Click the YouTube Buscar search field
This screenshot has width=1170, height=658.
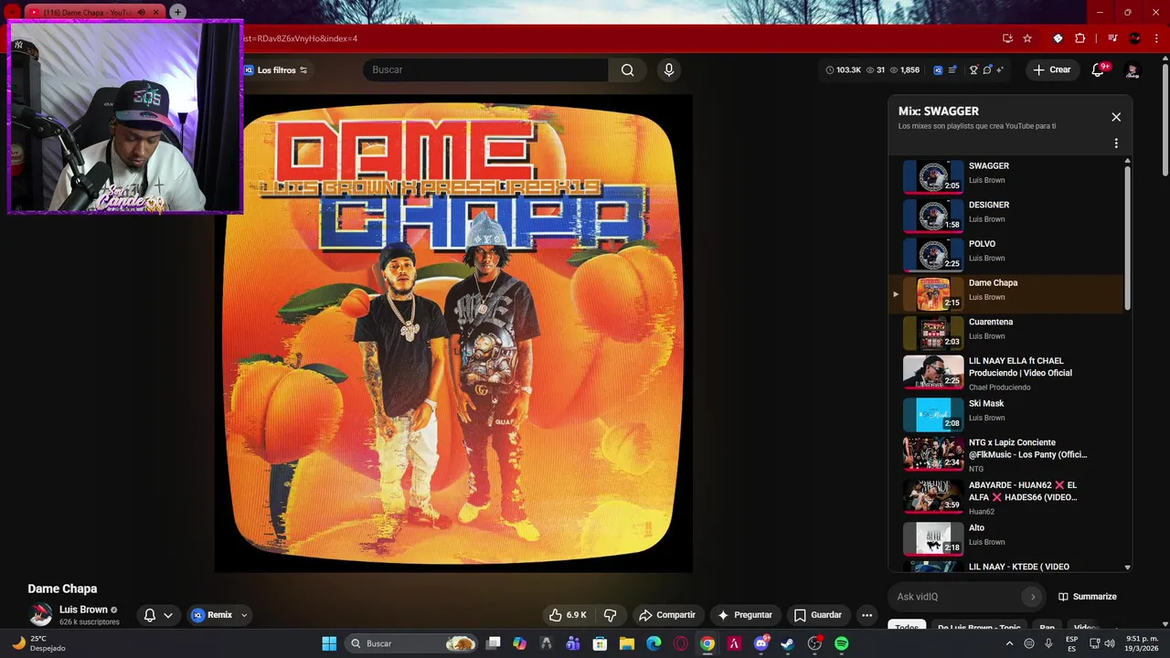[x=485, y=70]
